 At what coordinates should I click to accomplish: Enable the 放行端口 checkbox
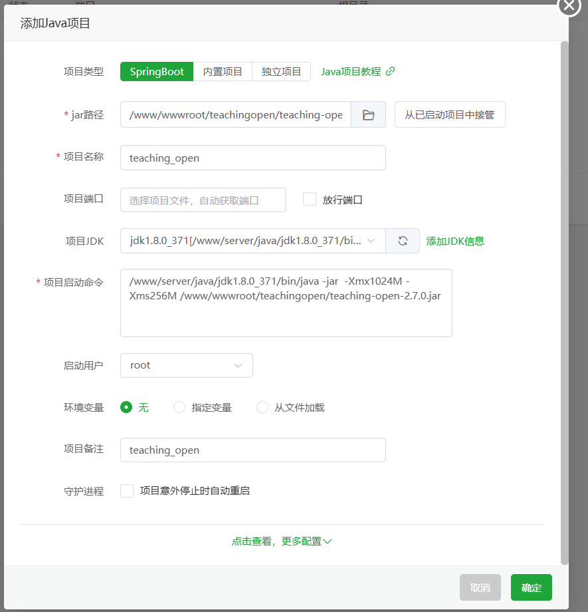click(310, 199)
